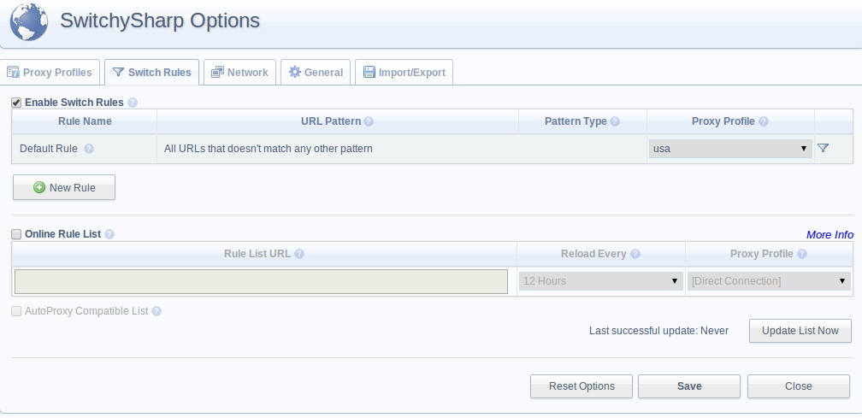Image resolution: width=862 pixels, height=418 pixels.
Task: Open the Reload Every 12 Hours dropdown
Action: (x=601, y=280)
